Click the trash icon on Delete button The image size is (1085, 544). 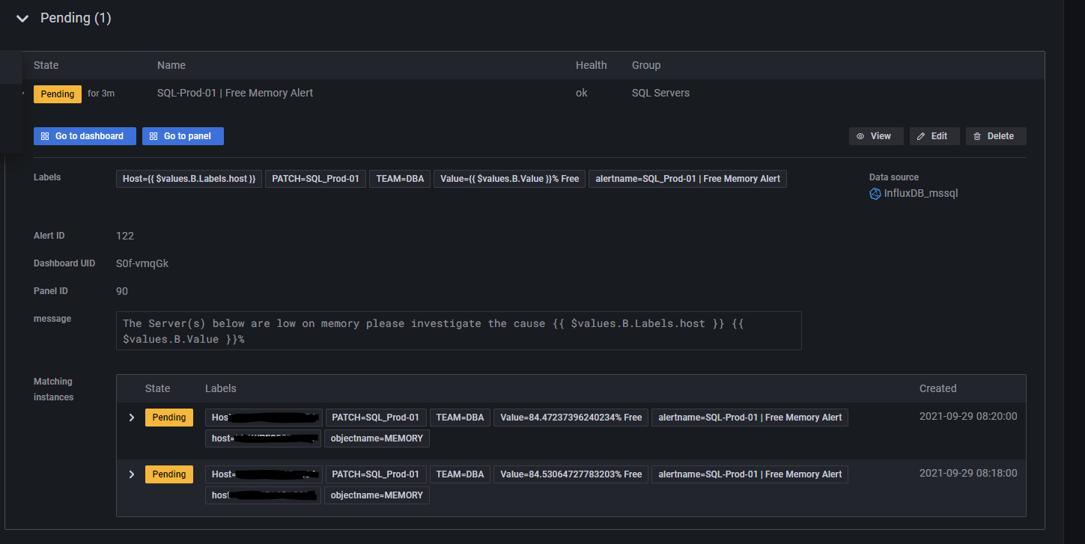[977, 136]
